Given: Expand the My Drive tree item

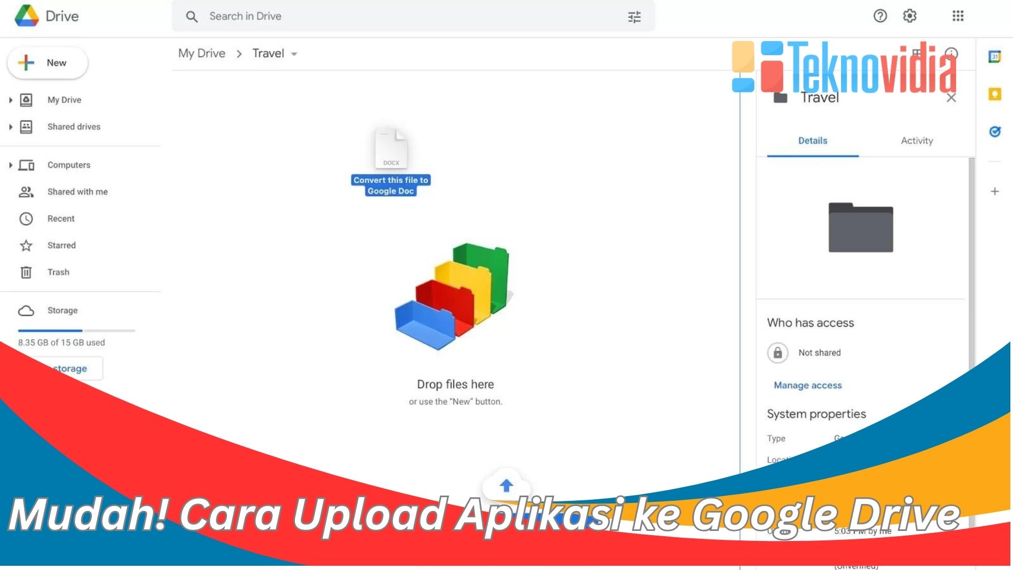Looking at the screenshot, I should 9,100.
